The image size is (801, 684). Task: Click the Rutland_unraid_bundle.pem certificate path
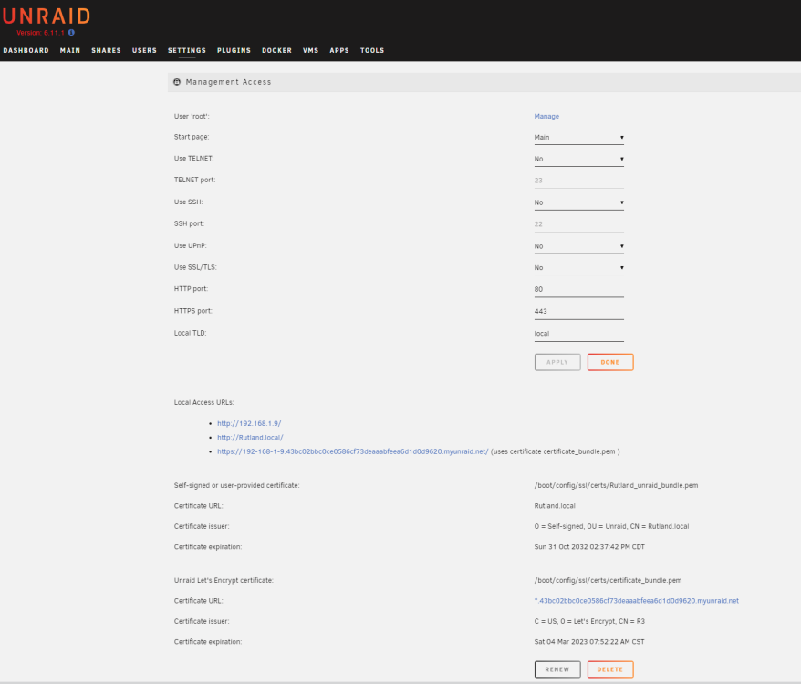click(616, 486)
